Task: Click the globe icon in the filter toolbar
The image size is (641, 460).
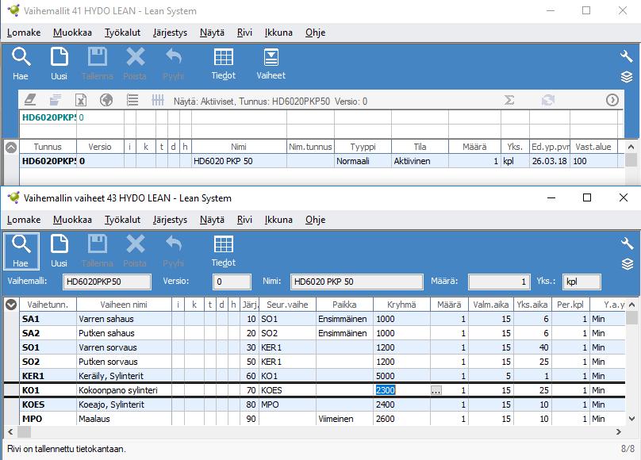Action: coord(106,100)
